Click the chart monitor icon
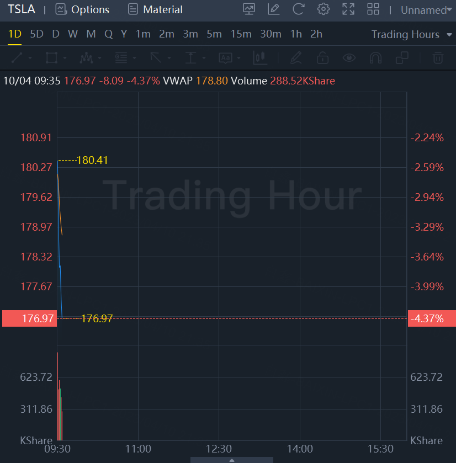 249,9
